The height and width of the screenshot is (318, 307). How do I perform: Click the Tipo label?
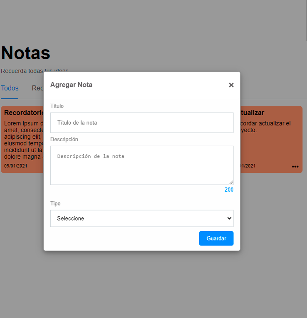pyautogui.click(x=55, y=203)
